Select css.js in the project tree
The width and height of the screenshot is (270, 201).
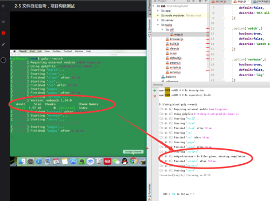click(x=173, y=53)
